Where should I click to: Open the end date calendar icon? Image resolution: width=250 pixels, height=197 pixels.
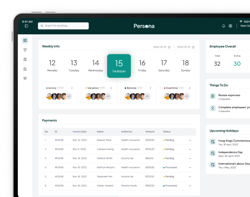193,47
